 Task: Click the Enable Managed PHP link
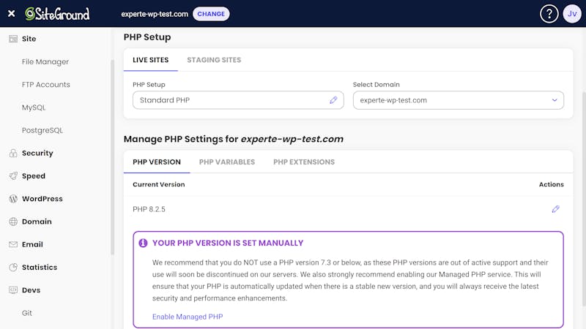(x=188, y=317)
